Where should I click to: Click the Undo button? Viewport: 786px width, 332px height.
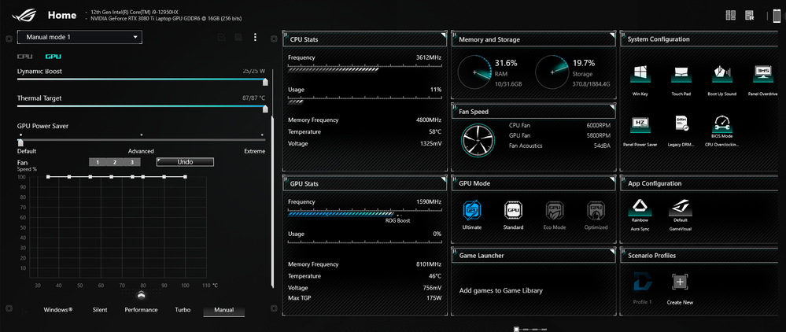point(185,162)
